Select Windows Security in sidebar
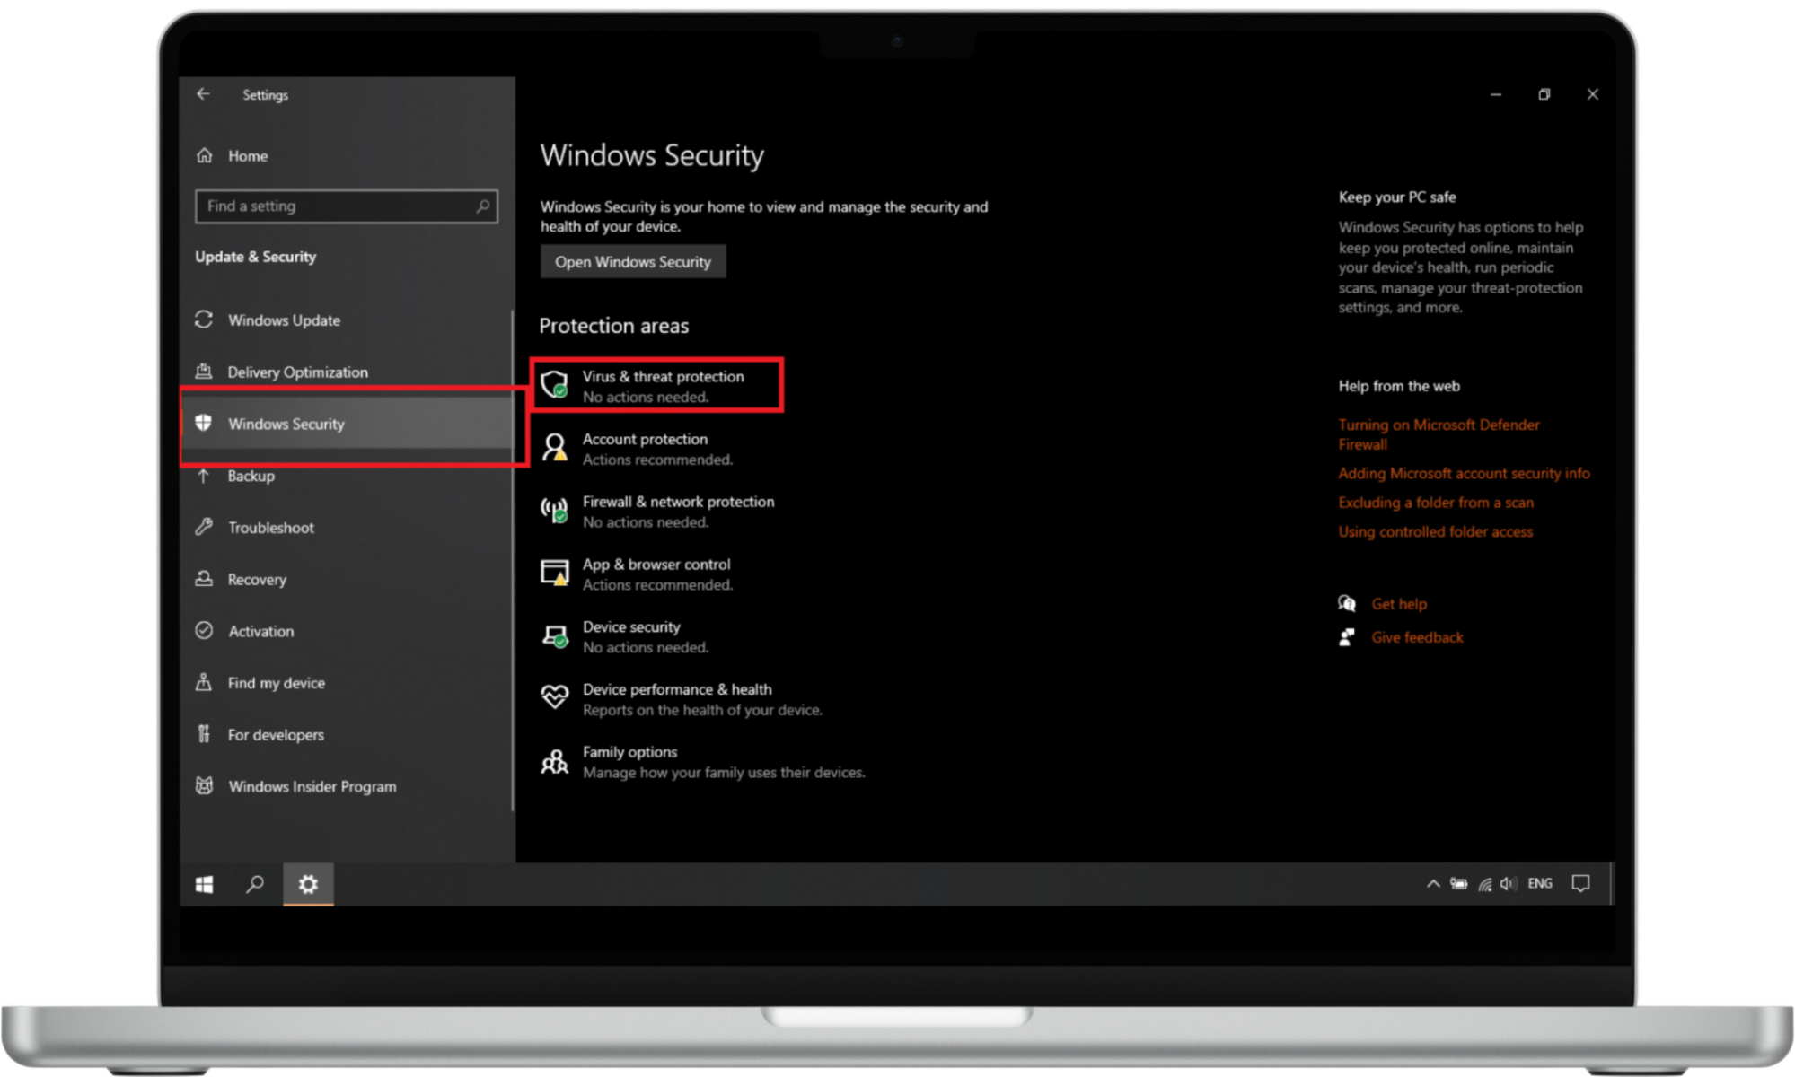Viewport: 1795px width, 1077px height. (346, 424)
